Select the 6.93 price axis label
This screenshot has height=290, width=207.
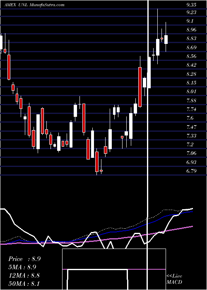coord(191,162)
